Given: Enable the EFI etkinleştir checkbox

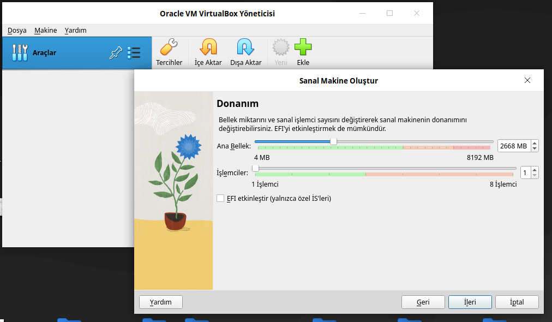Looking at the screenshot, I should (x=220, y=199).
